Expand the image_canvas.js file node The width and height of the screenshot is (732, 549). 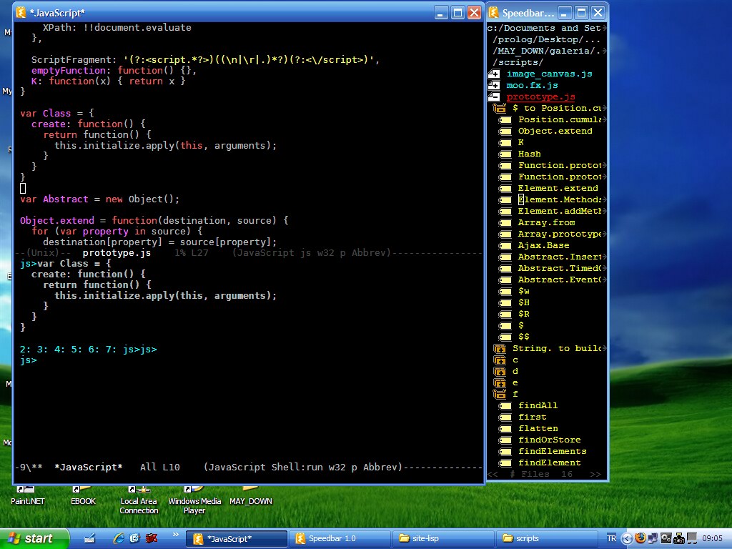[x=494, y=74]
